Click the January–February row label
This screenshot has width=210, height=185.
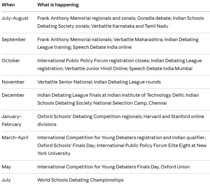point(12,120)
